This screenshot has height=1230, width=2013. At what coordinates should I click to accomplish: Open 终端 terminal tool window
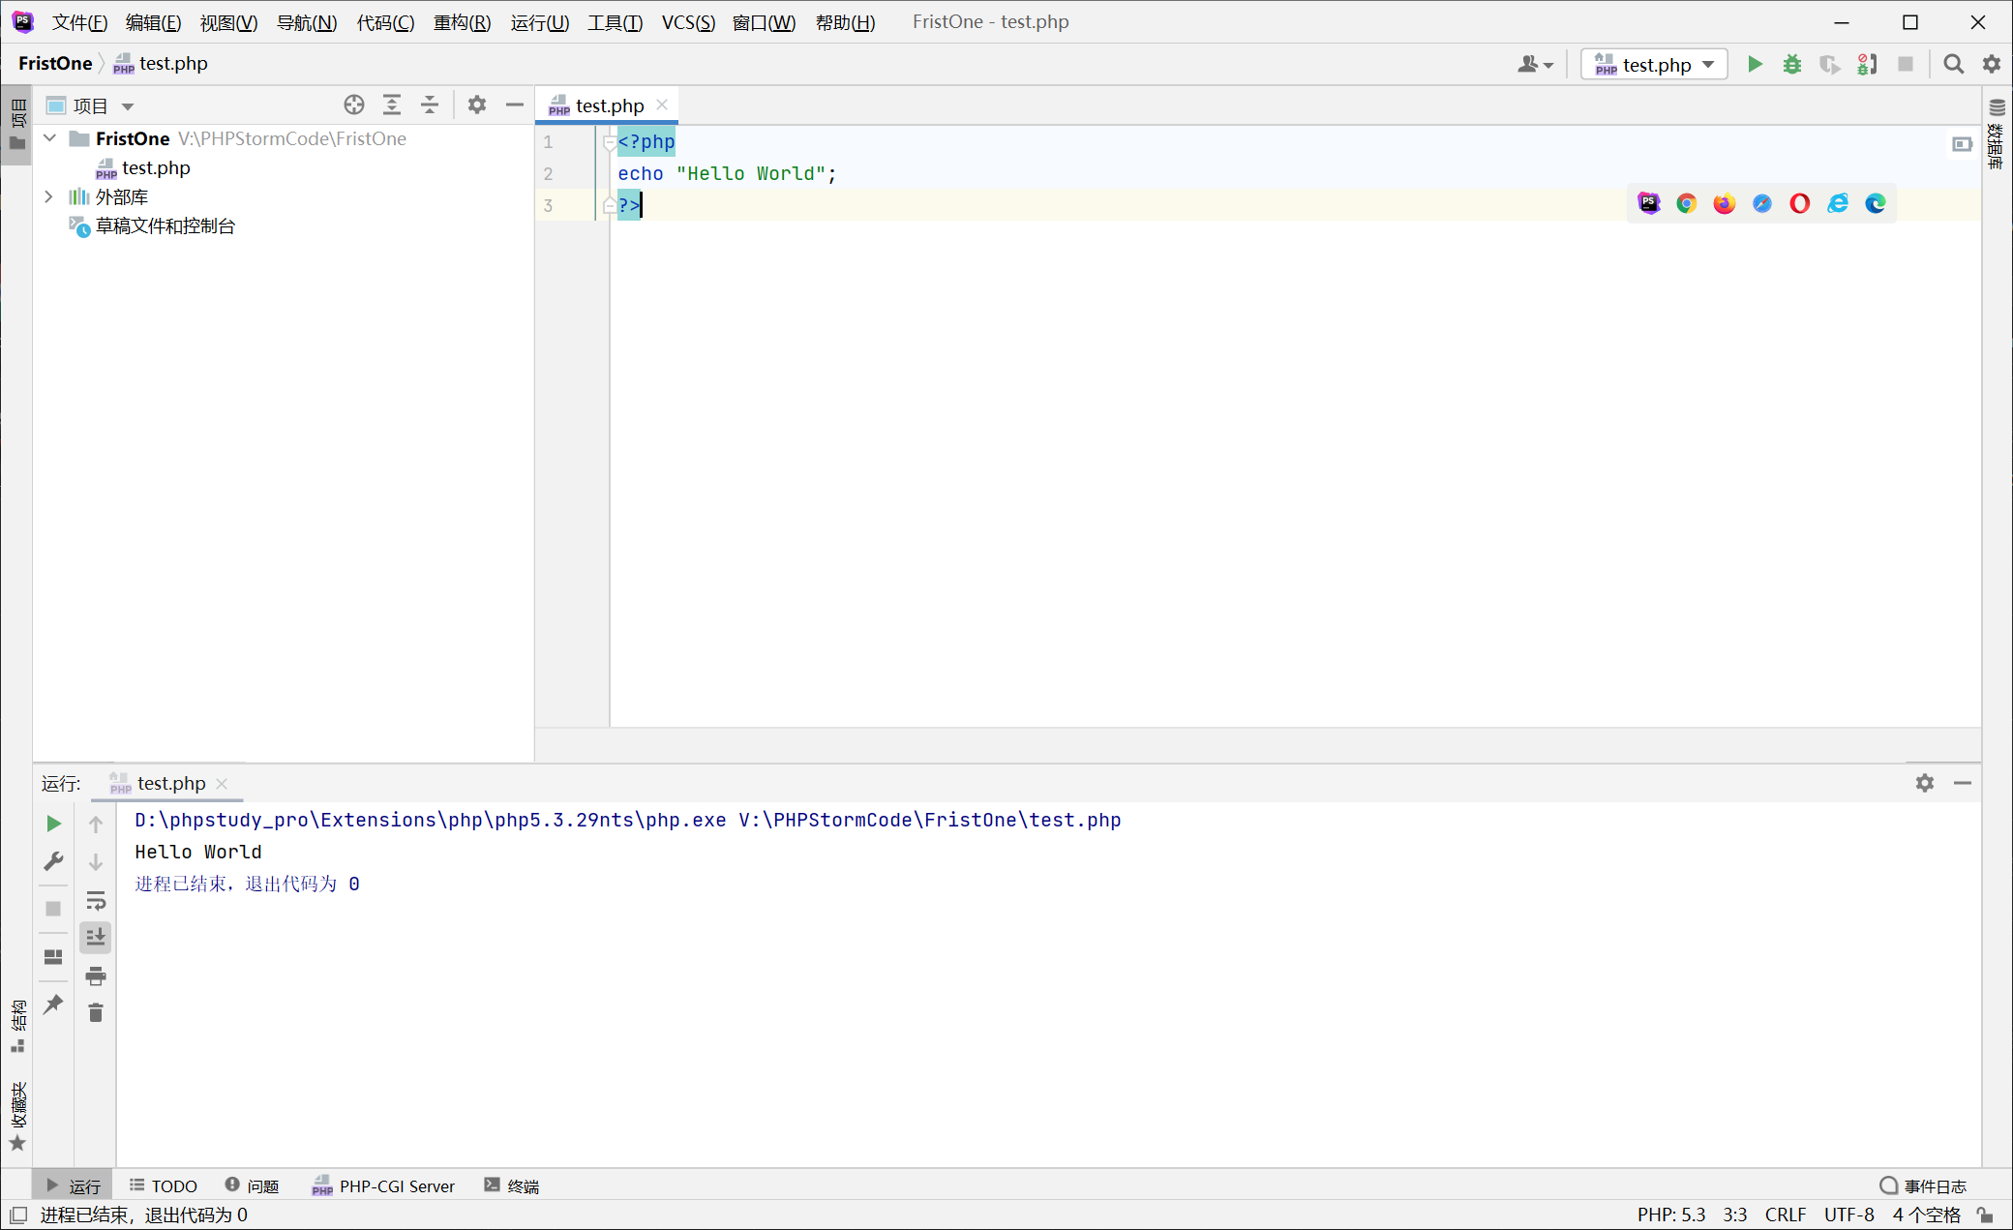(x=512, y=1185)
